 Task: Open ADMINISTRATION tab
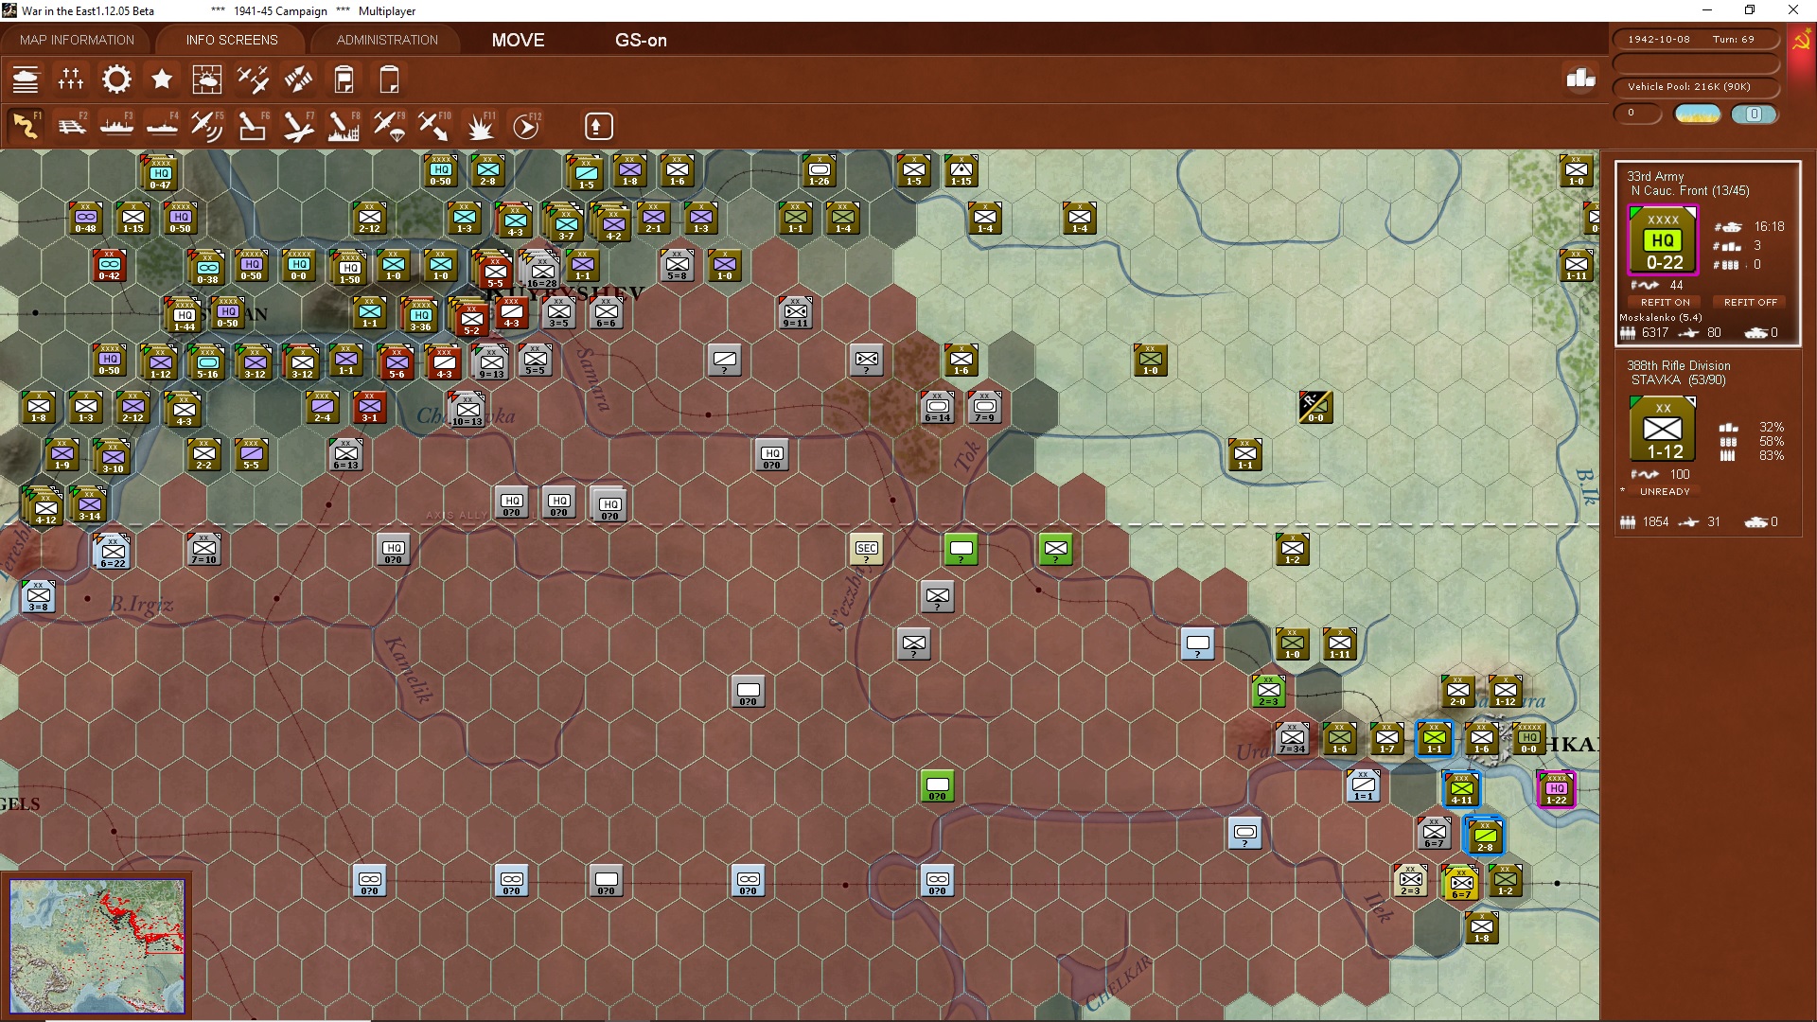click(x=387, y=40)
